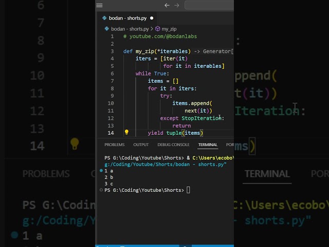Click the '1 a' terminal output line
Image resolution: width=329 pixels, height=247 pixels.
coord(108,171)
